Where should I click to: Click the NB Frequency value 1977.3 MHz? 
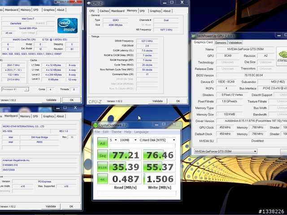[166, 30]
